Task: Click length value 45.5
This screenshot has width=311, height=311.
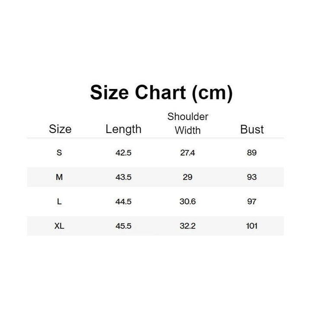Action: tap(124, 226)
